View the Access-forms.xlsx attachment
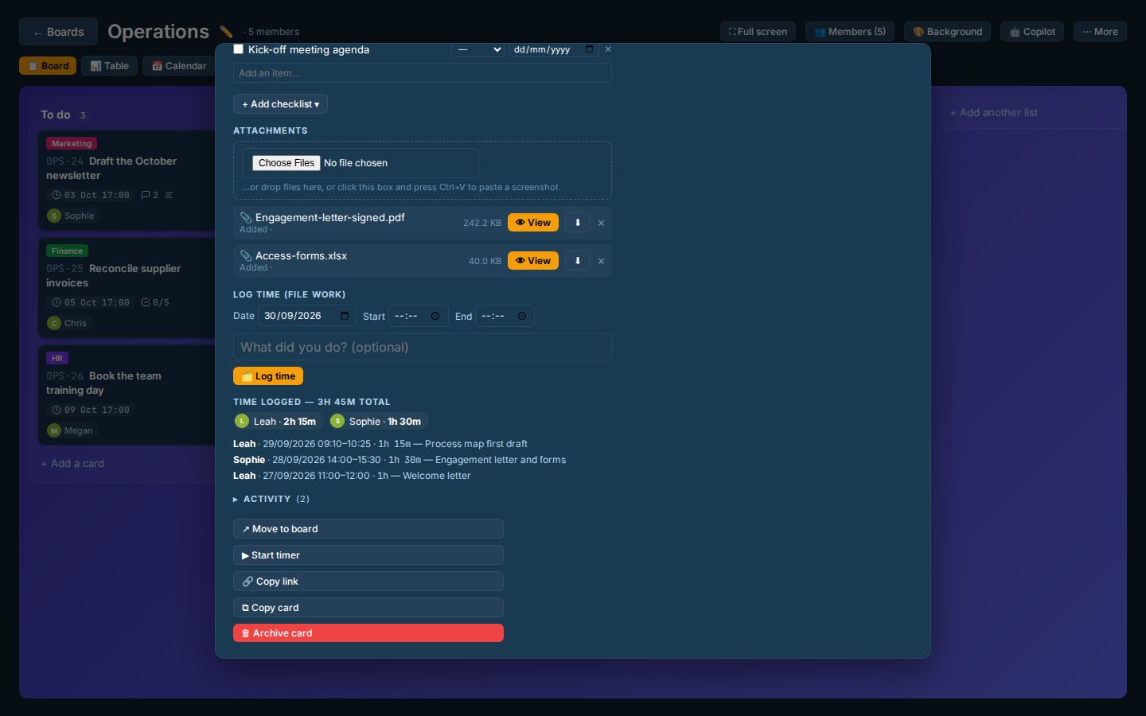Screen dimensions: 1146x716 (533, 261)
